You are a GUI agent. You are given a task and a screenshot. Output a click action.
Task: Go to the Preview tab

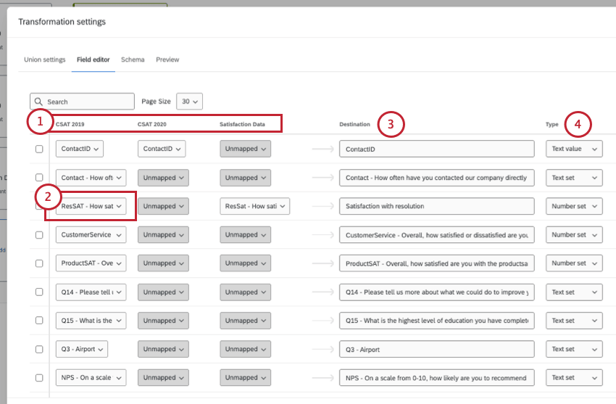pyautogui.click(x=167, y=59)
